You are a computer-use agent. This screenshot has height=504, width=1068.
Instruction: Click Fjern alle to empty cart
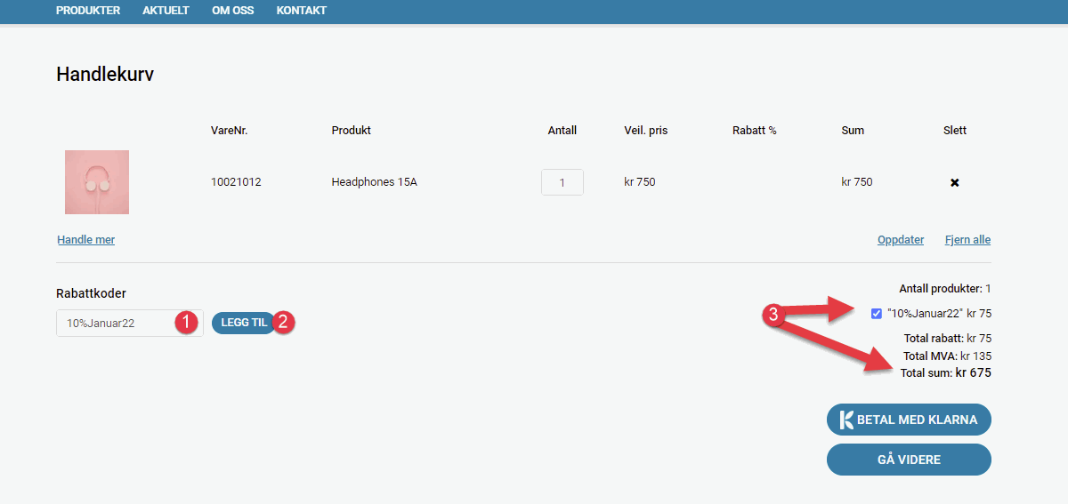click(x=967, y=240)
